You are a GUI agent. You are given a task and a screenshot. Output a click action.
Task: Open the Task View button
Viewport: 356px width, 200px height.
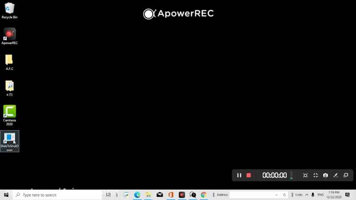coord(108,195)
